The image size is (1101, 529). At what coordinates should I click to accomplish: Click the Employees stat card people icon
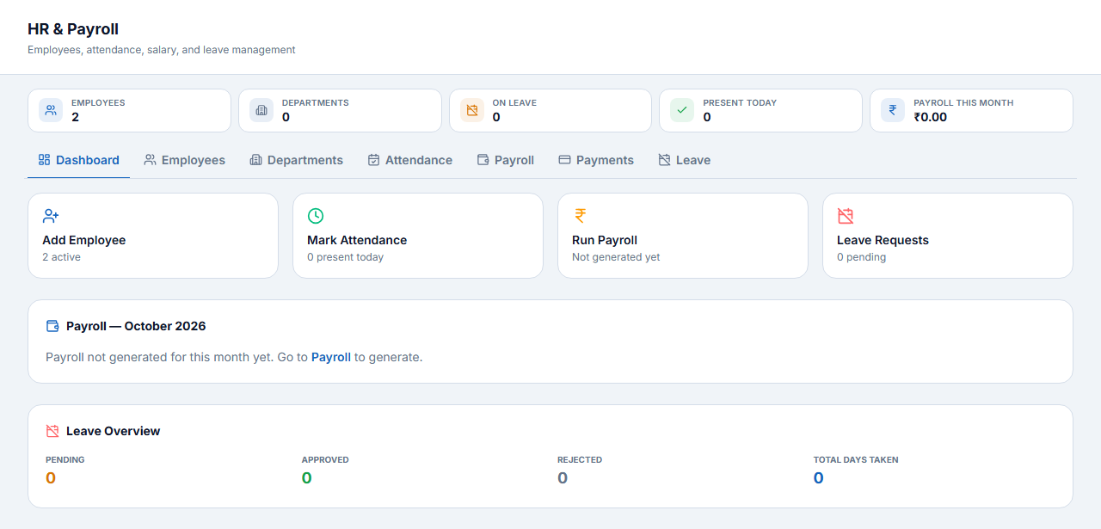(51, 110)
